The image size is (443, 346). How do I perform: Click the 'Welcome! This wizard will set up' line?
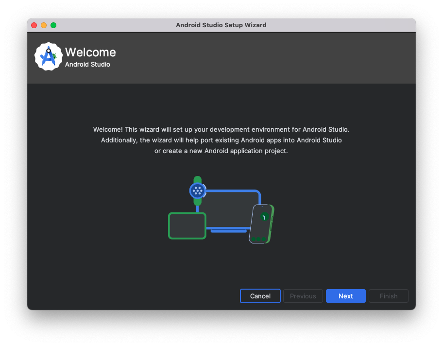221,129
